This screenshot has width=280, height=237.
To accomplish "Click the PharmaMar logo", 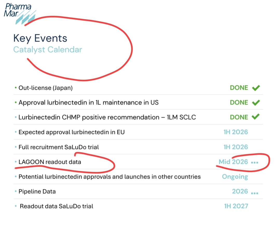I will [x=20, y=13].
